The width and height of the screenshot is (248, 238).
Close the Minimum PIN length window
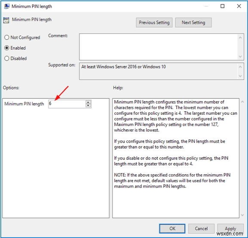click(239, 6)
